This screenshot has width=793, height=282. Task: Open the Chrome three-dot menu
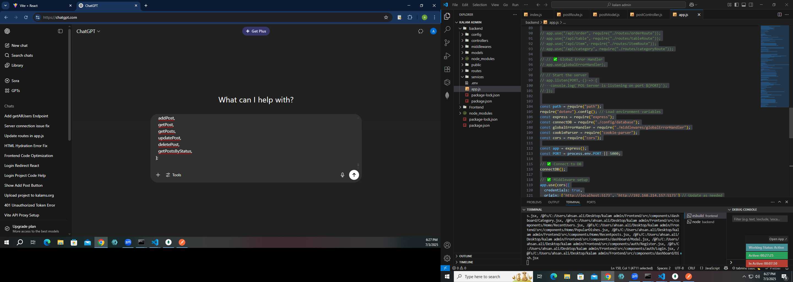[x=434, y=18]
